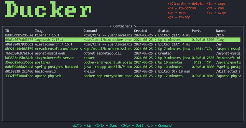The width and height of the screenshot is (246, 128).
Task: Select container ID bddc0dbb52d65ae
Action: pyautogui.click(x=19, y=35)
